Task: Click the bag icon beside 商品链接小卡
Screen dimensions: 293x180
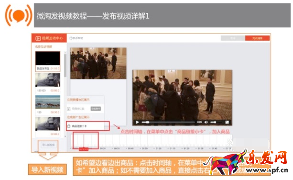Action: [x=69, y=126]
